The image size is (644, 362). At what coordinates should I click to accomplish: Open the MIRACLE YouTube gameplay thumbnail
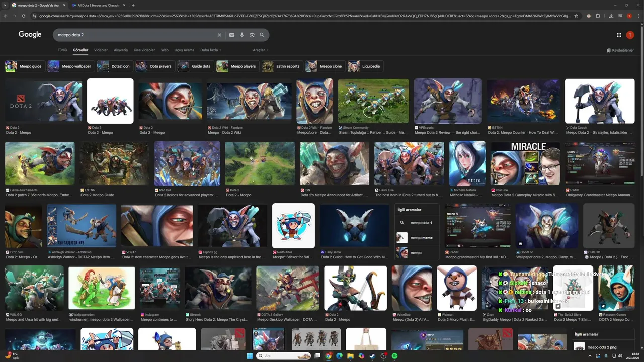(525, 163)
